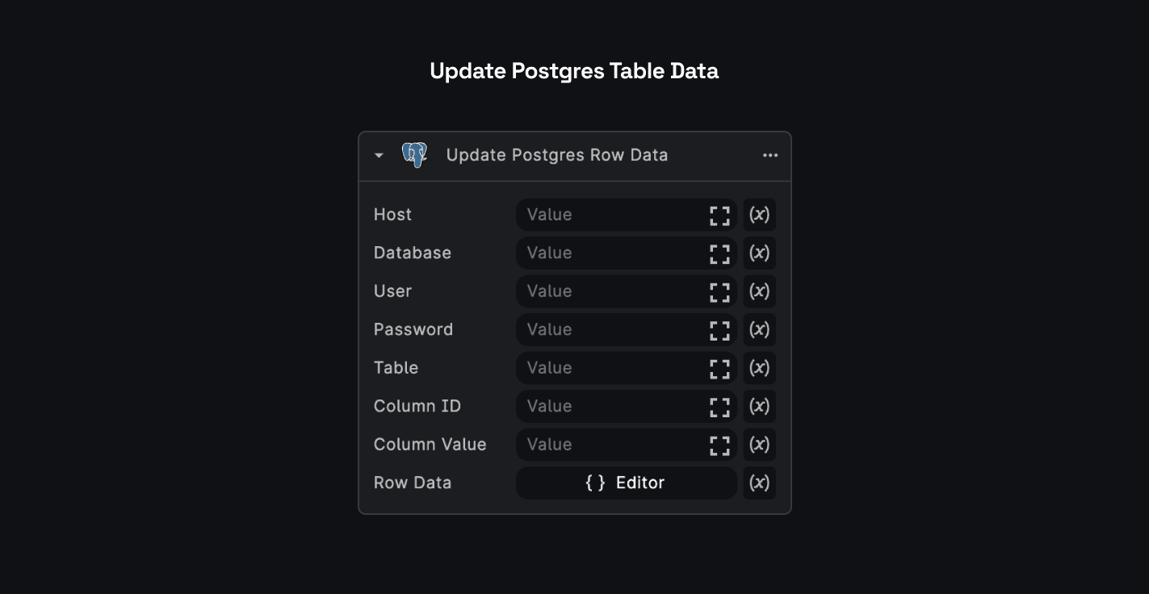Expand the Column Value field editor
The image size is (1149, 594).
(x=719, y=445)
